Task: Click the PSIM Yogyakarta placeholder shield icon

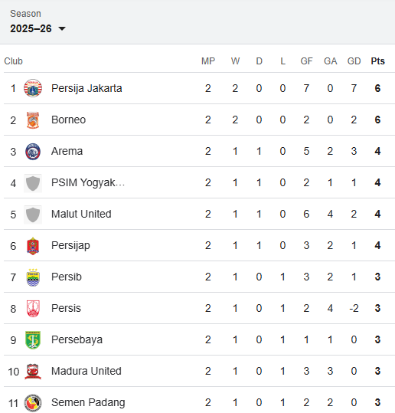Action: click(33, 183)
